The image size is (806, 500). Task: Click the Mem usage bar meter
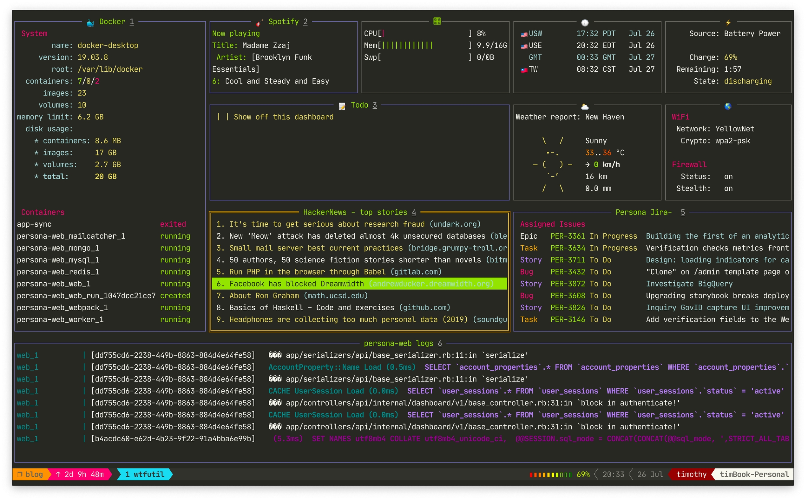[x=407, y=45]
